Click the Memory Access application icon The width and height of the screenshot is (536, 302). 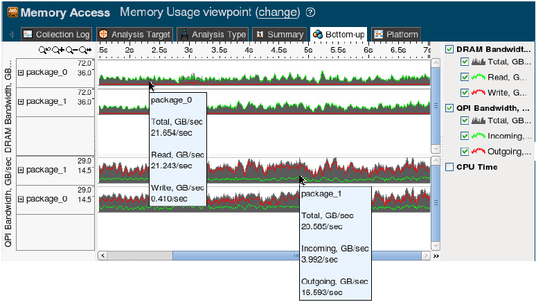click(10, 12)
